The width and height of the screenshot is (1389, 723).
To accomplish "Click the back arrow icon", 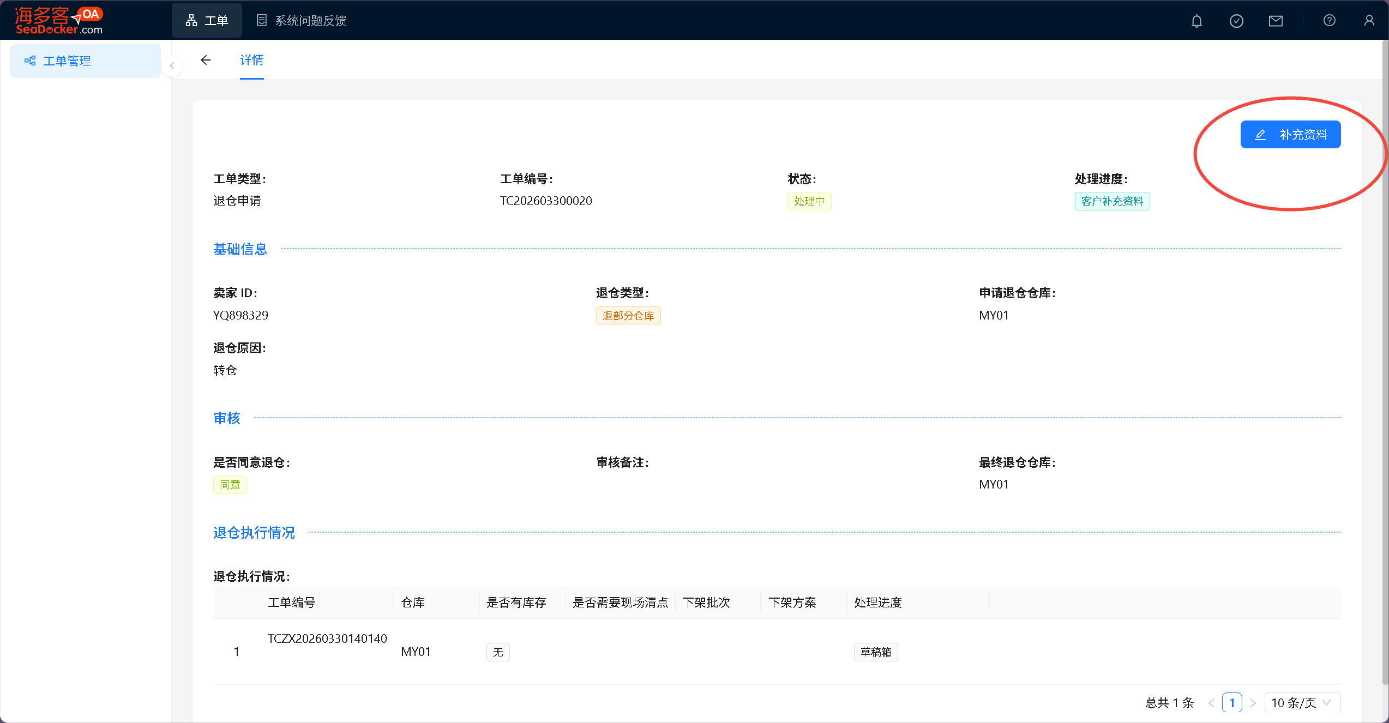I will tap(206, 60).
